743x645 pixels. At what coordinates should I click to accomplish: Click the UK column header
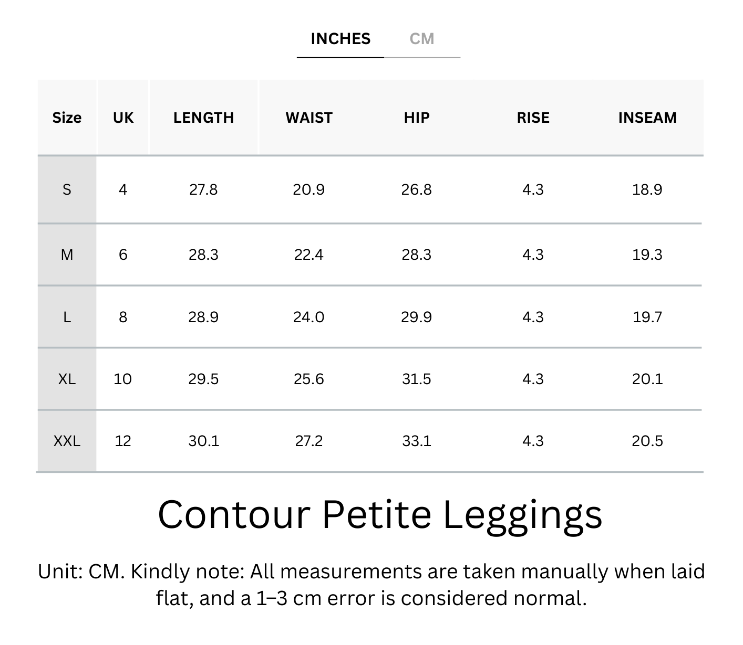point(123,118)
